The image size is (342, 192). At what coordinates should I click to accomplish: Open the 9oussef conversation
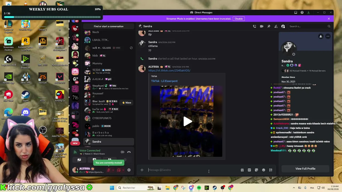(x=108, y=95)
